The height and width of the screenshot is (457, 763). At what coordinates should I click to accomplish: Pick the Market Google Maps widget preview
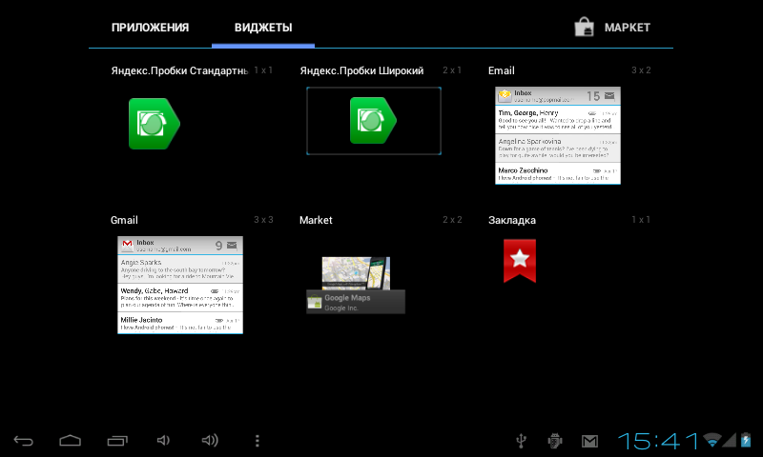pyautogui.click(x=356, y=286)
